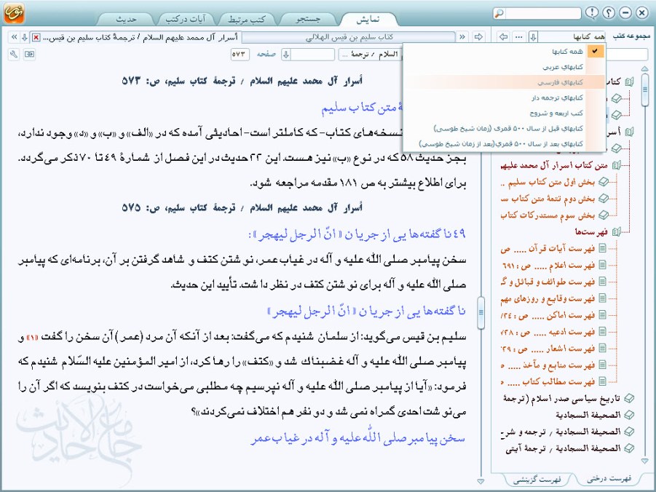Image resolution: width=656 pixels, height=492 pixels.
Task: Click the tree panel scroll-down arrow
Action: (x=644, y=461)
